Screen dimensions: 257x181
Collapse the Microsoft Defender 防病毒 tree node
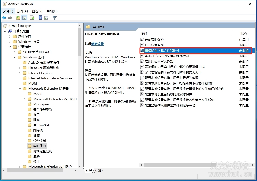[20, 89]
